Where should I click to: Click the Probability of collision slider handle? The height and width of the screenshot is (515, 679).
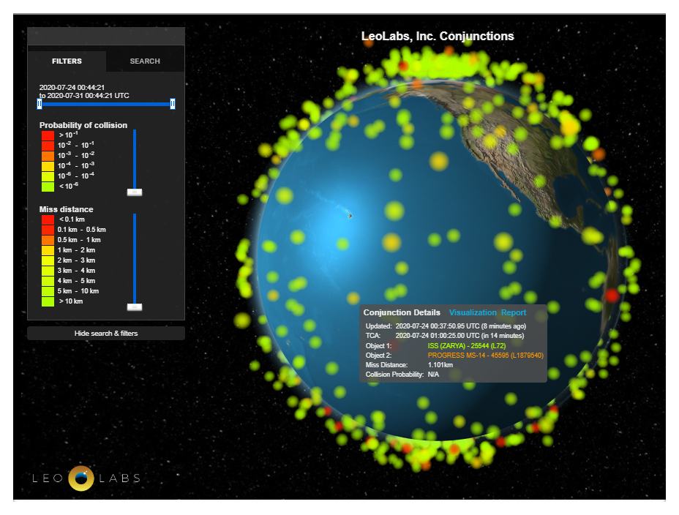click(135, 192)
